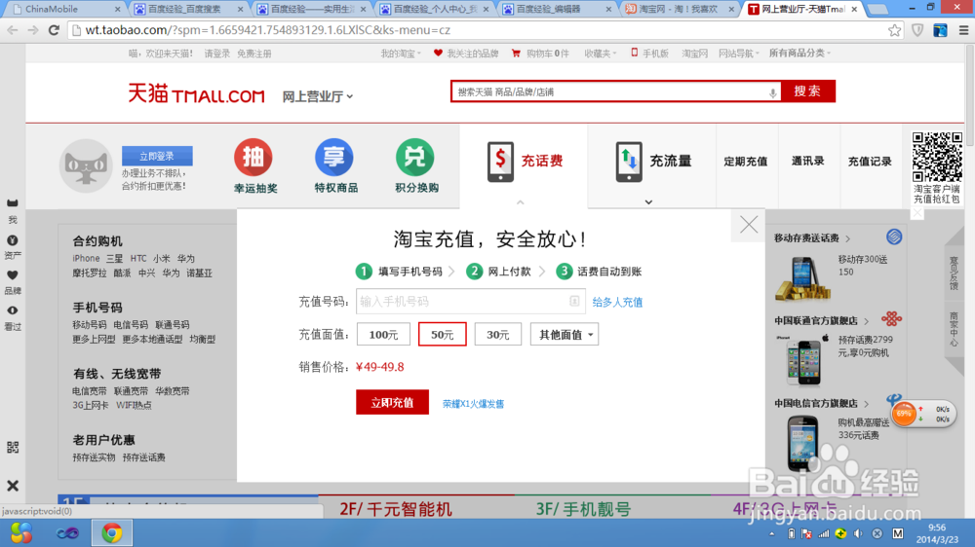Click the 立即充值 recharge now button
The width and height of the screenshot is (975, 547).
pyautogui.click(x=392, y=402)
